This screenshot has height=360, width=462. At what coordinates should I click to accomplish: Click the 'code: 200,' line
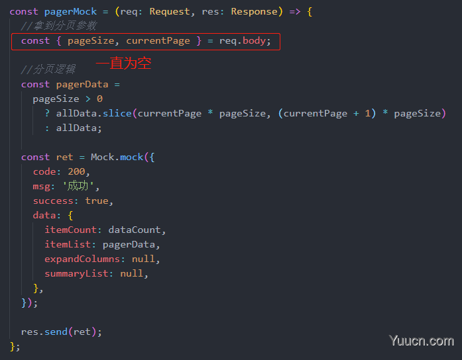click(61, 171)
